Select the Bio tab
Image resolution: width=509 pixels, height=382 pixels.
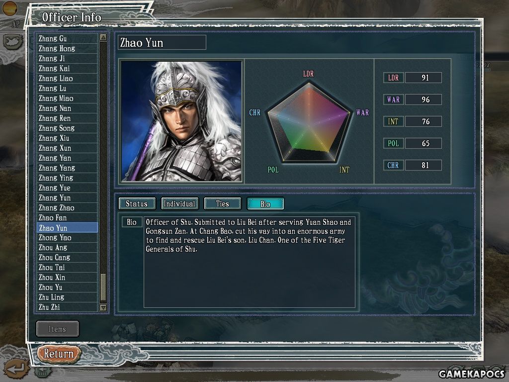click(x=265, y=203)
